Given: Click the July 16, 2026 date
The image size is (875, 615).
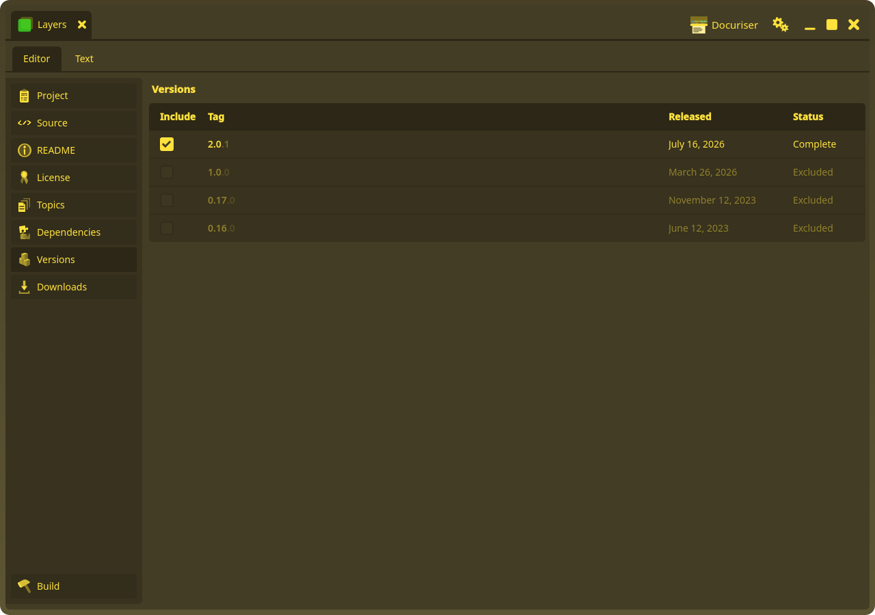Looking at the screenshot, I should pyautogui.click(x=697, y=144).
